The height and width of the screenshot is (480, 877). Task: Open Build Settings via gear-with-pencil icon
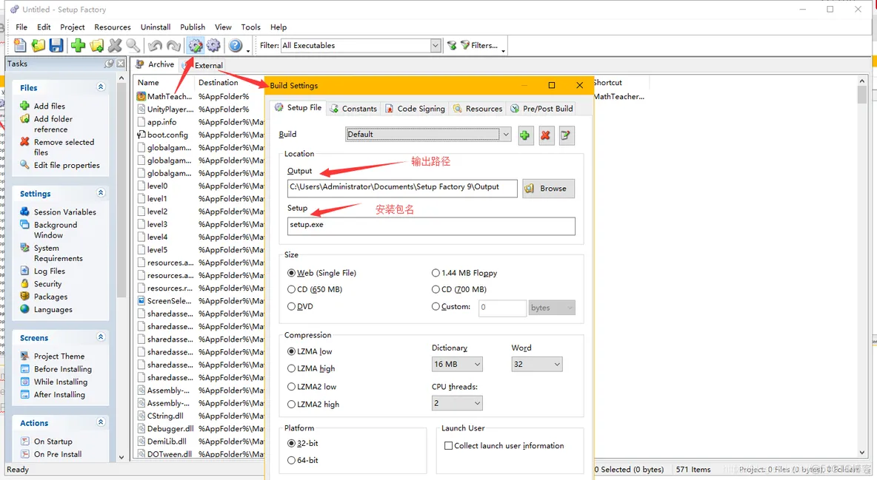point(196,45)
